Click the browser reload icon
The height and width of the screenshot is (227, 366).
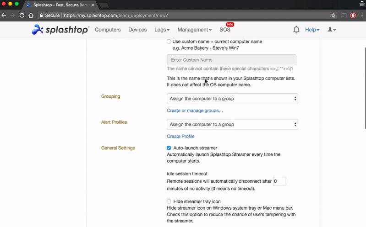point(22,15)
